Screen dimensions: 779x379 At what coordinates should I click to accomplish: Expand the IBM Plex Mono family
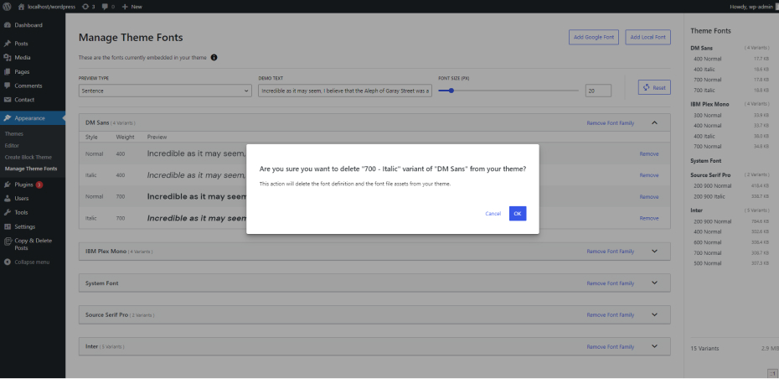654,252
